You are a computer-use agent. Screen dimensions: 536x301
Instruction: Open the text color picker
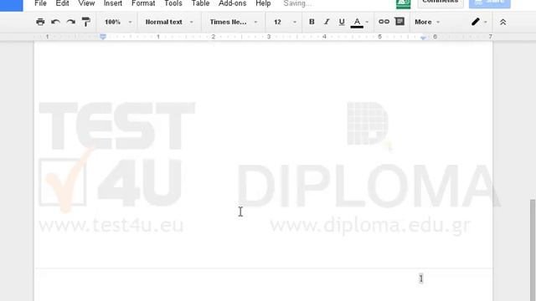[359, 23]
